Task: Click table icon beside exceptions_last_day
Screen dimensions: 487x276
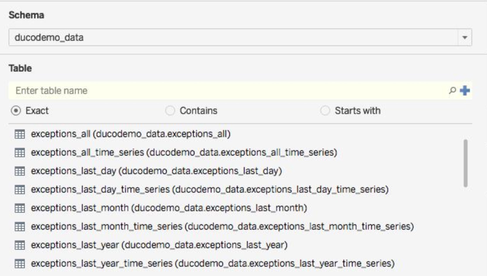Action: [20, 171]
